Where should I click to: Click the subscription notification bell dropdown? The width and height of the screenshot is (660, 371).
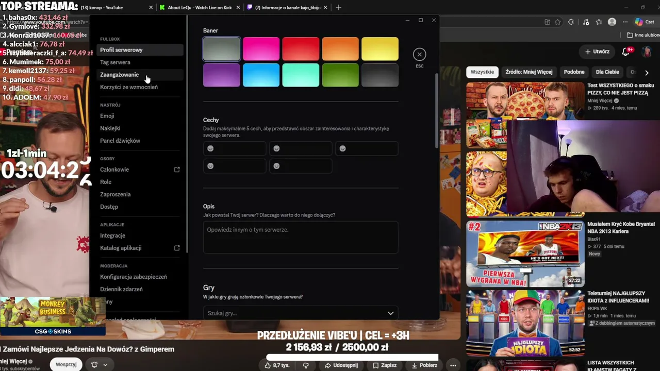click(x=99, y=364)
